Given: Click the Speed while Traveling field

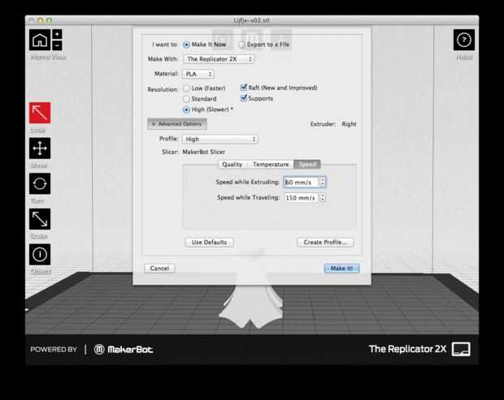Looking at the screenshot, I should coord(301,198).
